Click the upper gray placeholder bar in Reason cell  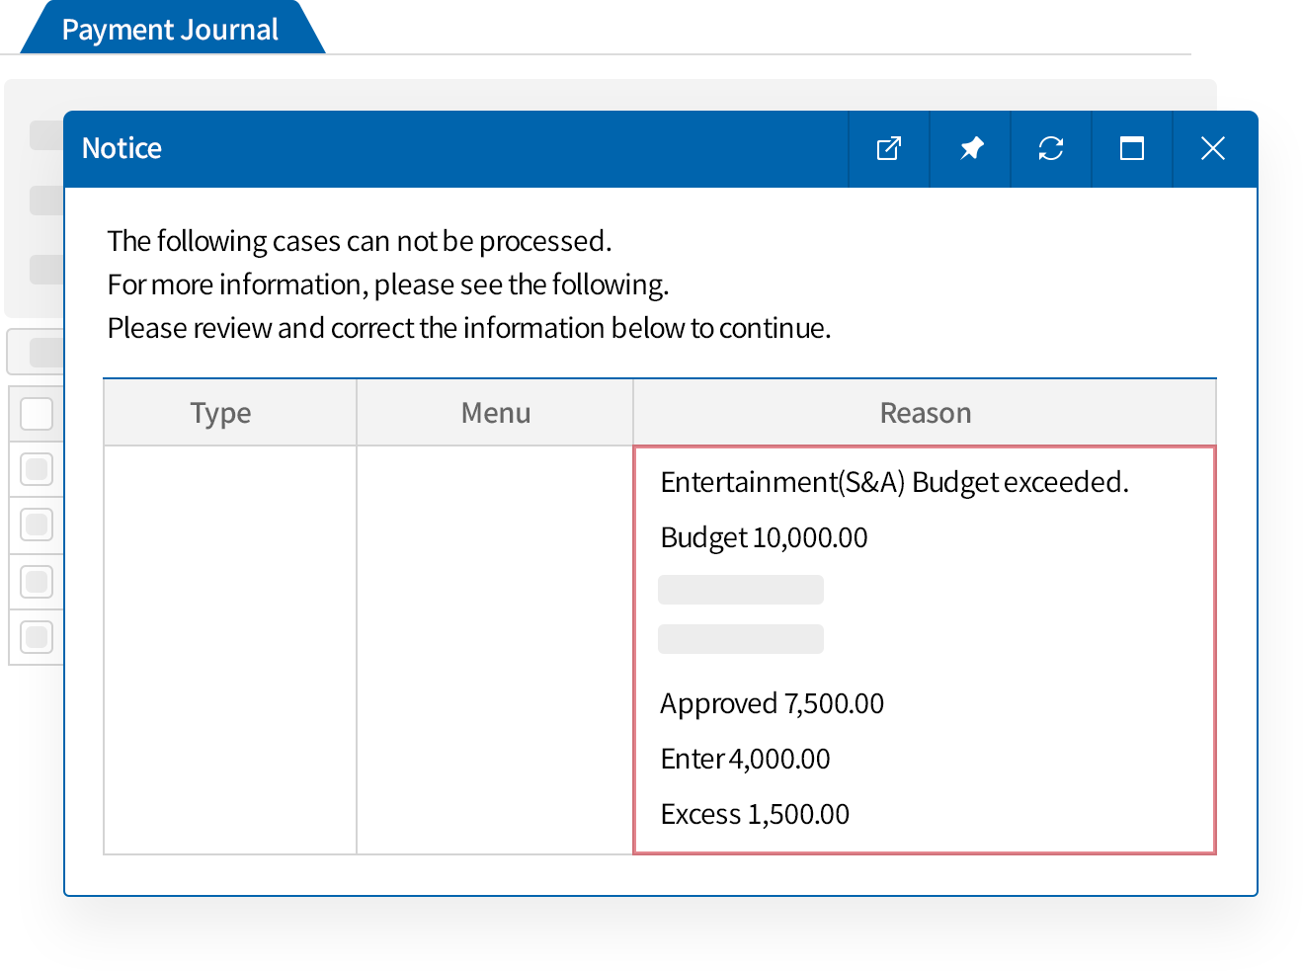pos(740,589)
